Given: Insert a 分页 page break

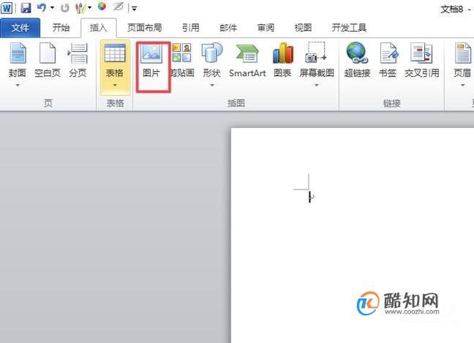Looking at the screenshot, I should click(78, 61).
